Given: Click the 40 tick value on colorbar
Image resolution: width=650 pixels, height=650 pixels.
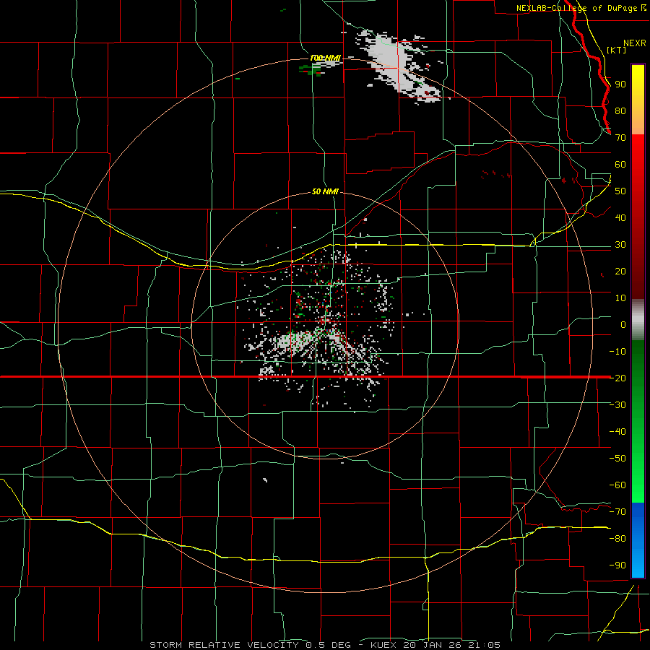Looking at the screenshot, I should pyautogui.click(x=620, y=218).
